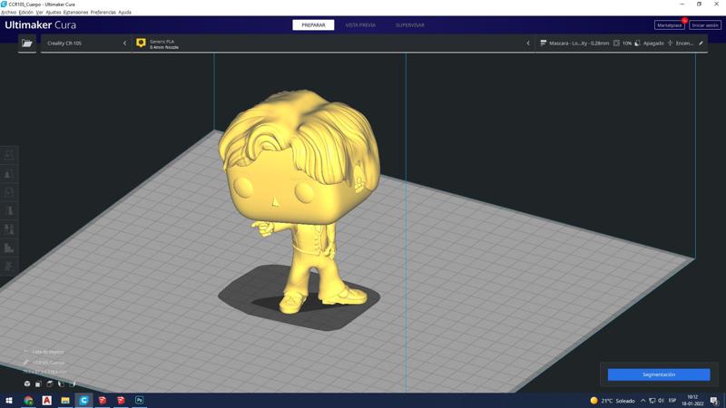This screenshot has width=726, height=408.
Task: Click the taskbar clock showing 10:12
Action: tap(692, 401)
